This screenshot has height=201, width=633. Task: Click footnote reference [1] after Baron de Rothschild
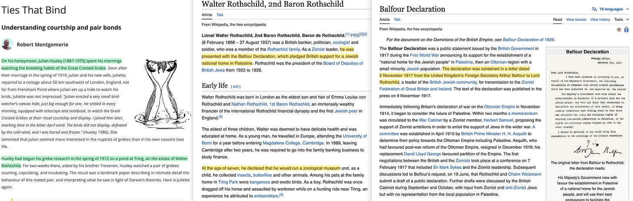[x=347, y=34]
